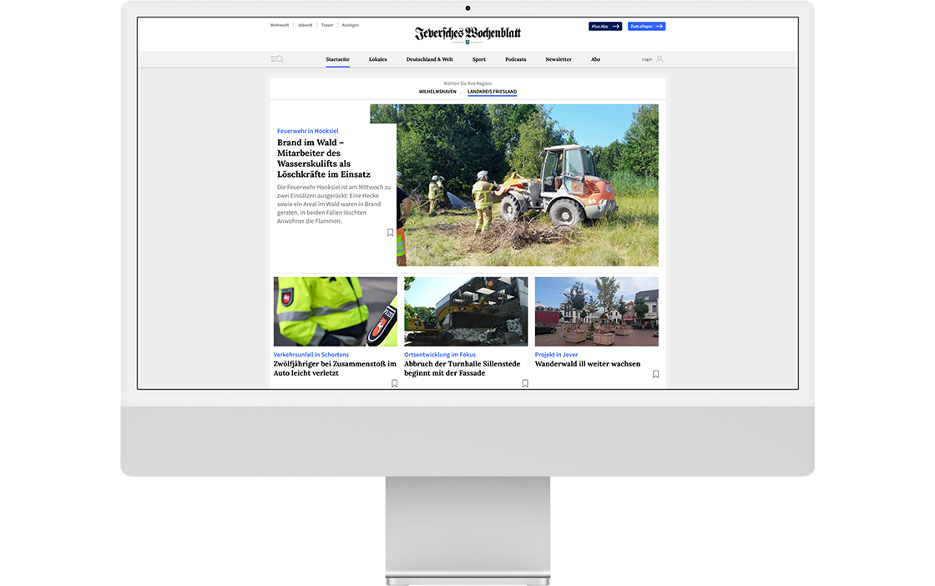Select the Wilhelmshaven region
Viewport: 935px width, 586px height.
pos(437,92)
